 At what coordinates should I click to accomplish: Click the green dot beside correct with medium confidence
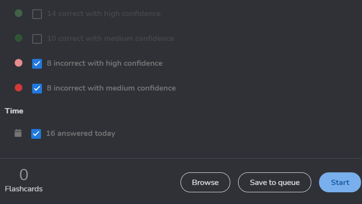[x=19, y=38]
